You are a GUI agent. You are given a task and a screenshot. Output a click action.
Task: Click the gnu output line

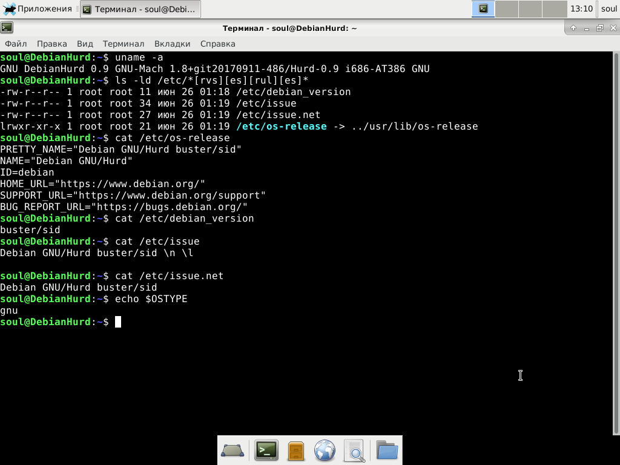point(8,311)
